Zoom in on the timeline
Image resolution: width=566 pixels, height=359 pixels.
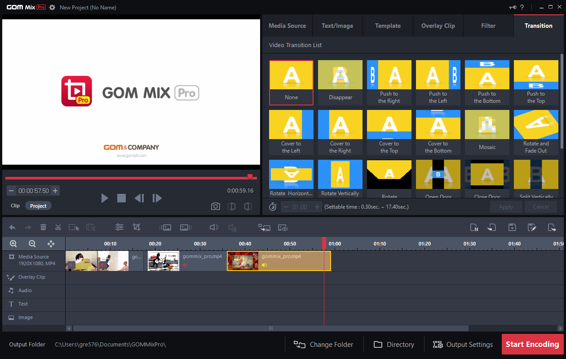pos(13,243)
